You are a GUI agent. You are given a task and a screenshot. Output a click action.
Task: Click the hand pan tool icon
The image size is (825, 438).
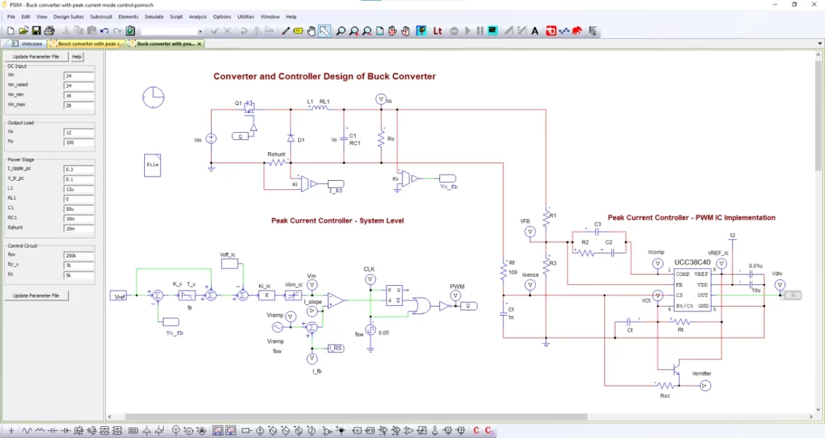click(x=311, y=31)
